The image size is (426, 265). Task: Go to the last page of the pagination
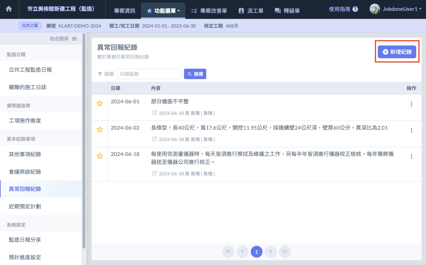pos(285,252)
